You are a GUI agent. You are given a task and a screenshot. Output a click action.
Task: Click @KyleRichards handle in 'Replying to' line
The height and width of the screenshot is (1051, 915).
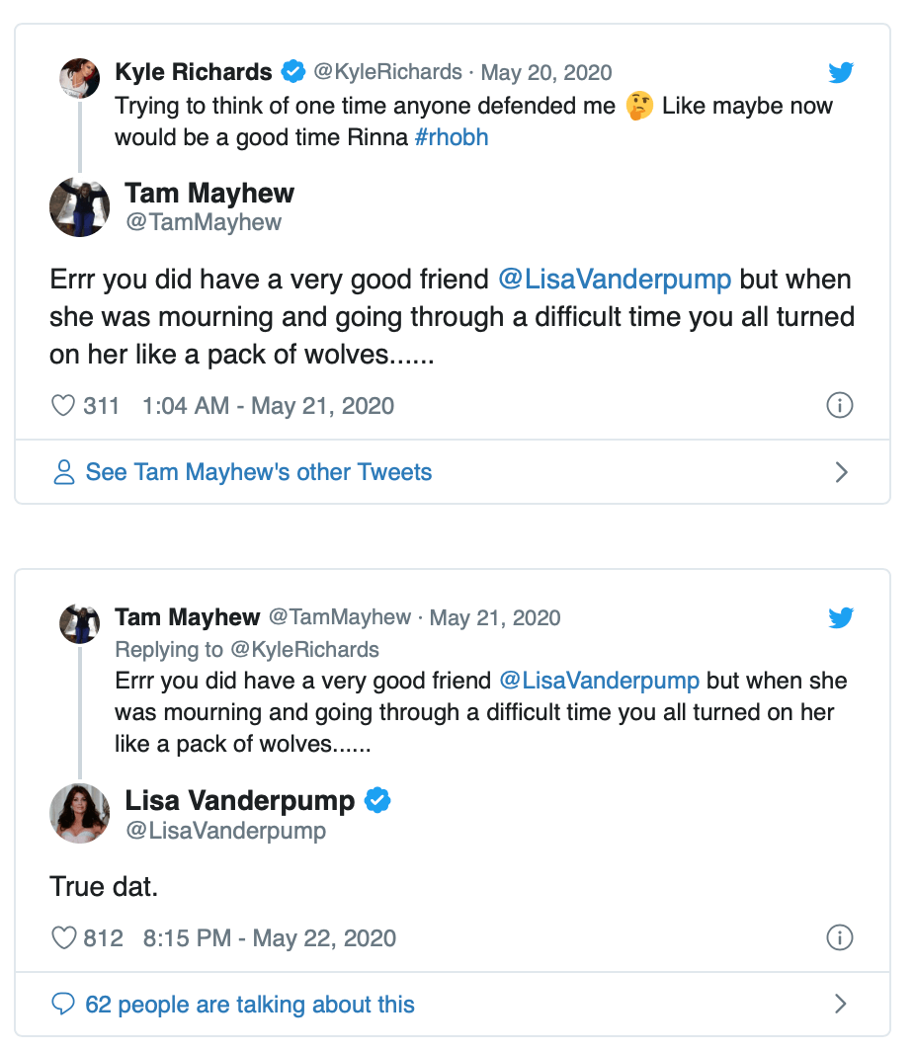[305, 649]
